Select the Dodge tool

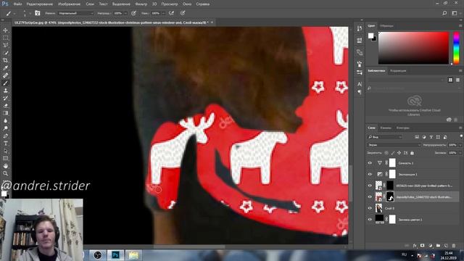(5, 128)
